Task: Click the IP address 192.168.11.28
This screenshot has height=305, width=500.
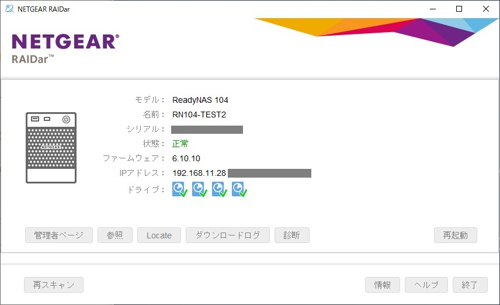Action: coord(199,173)
